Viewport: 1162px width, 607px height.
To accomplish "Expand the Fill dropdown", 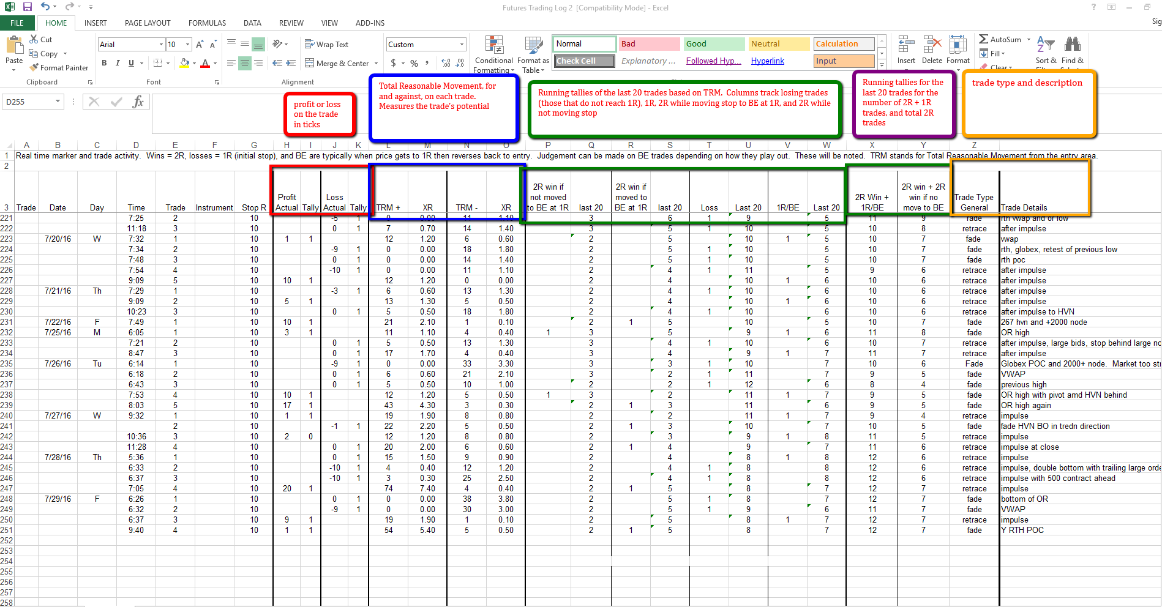I will (1003, 54).
